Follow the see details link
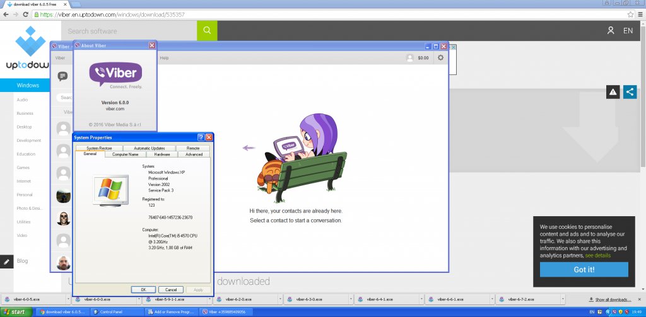 (597, 255)
